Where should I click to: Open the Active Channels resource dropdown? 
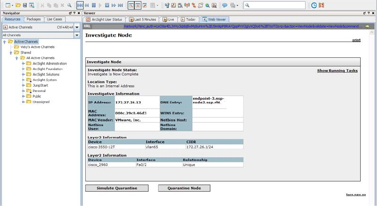coord(77,27)
